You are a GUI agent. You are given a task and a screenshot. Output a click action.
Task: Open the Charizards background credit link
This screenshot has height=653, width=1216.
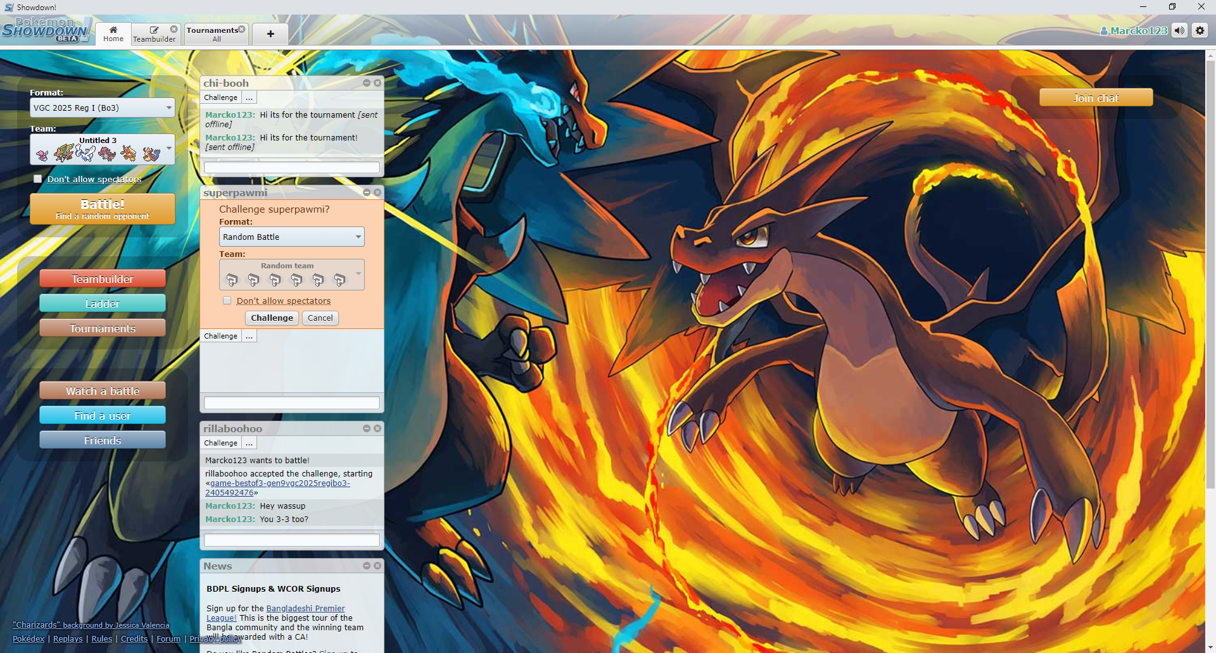tap(91, 625)
